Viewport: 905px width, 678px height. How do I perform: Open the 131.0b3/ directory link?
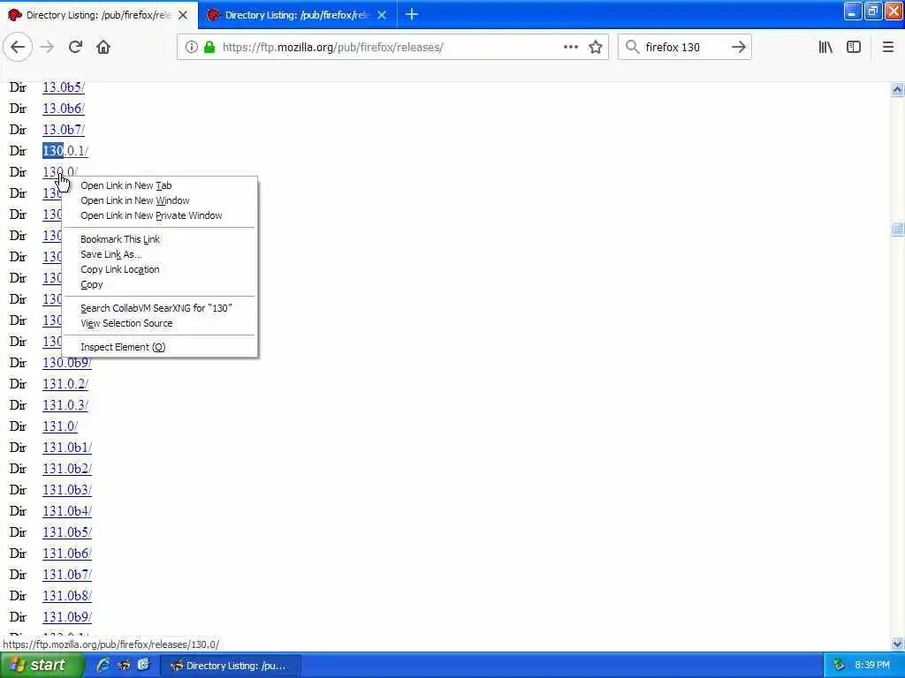coord(67,490)
